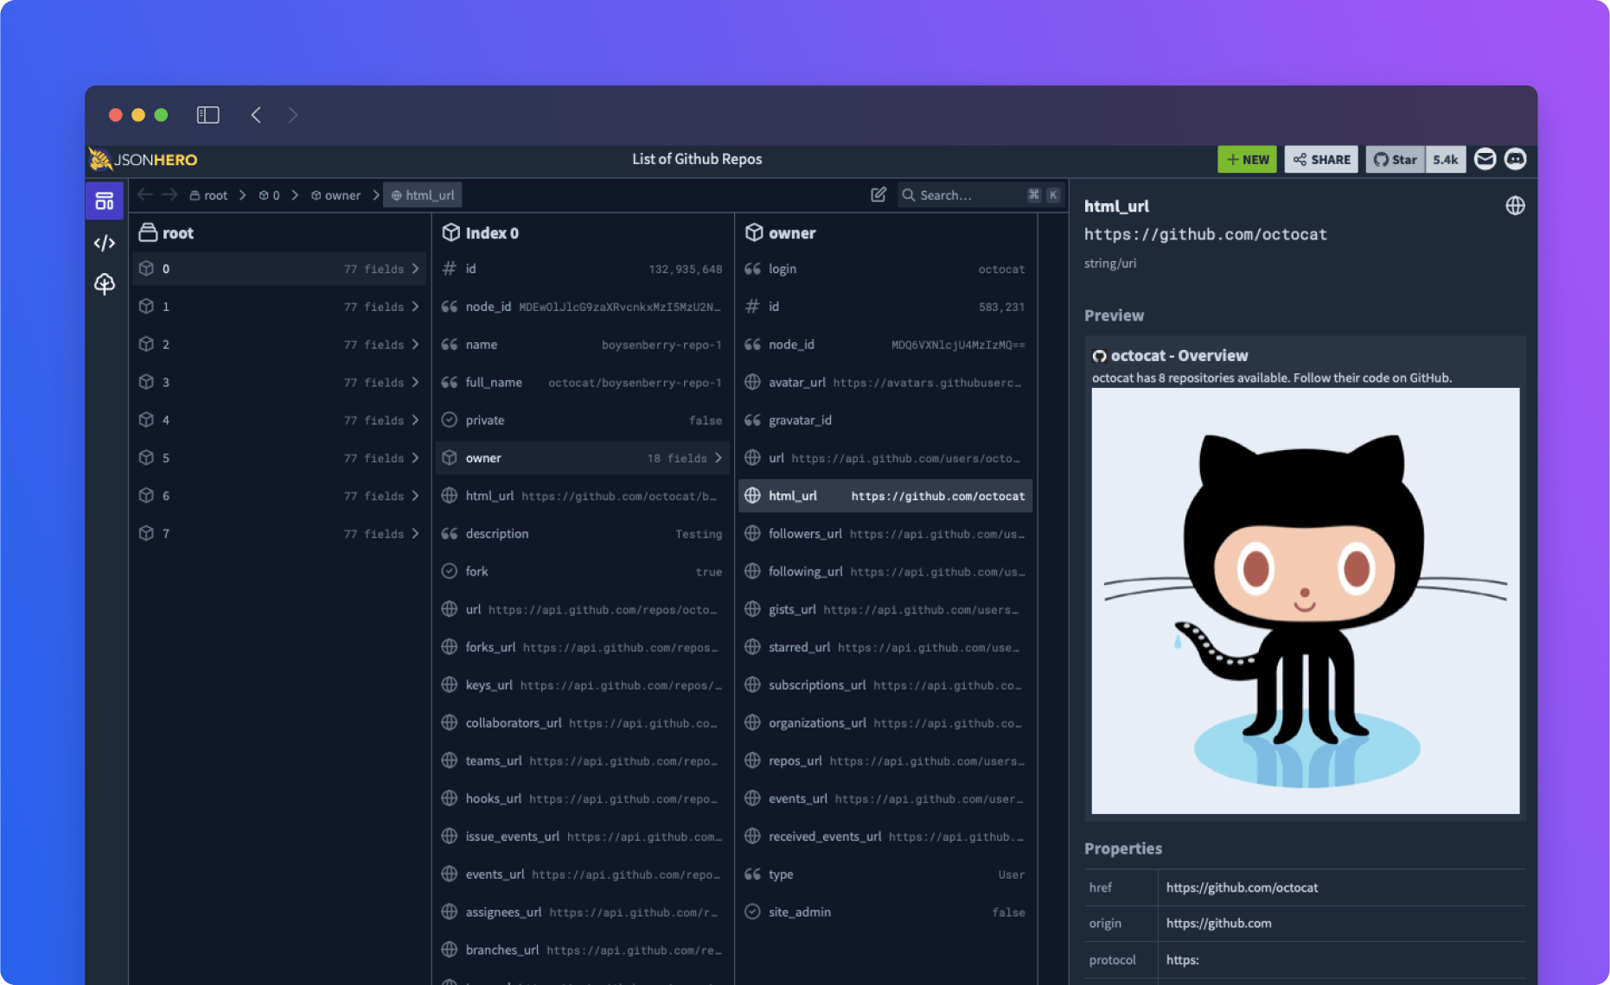The image size is (1610, 985).
Task: Select assignees_url row
Action: click(x=582, y=912)
